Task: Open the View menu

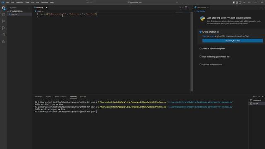Action: tap(27, 2)
